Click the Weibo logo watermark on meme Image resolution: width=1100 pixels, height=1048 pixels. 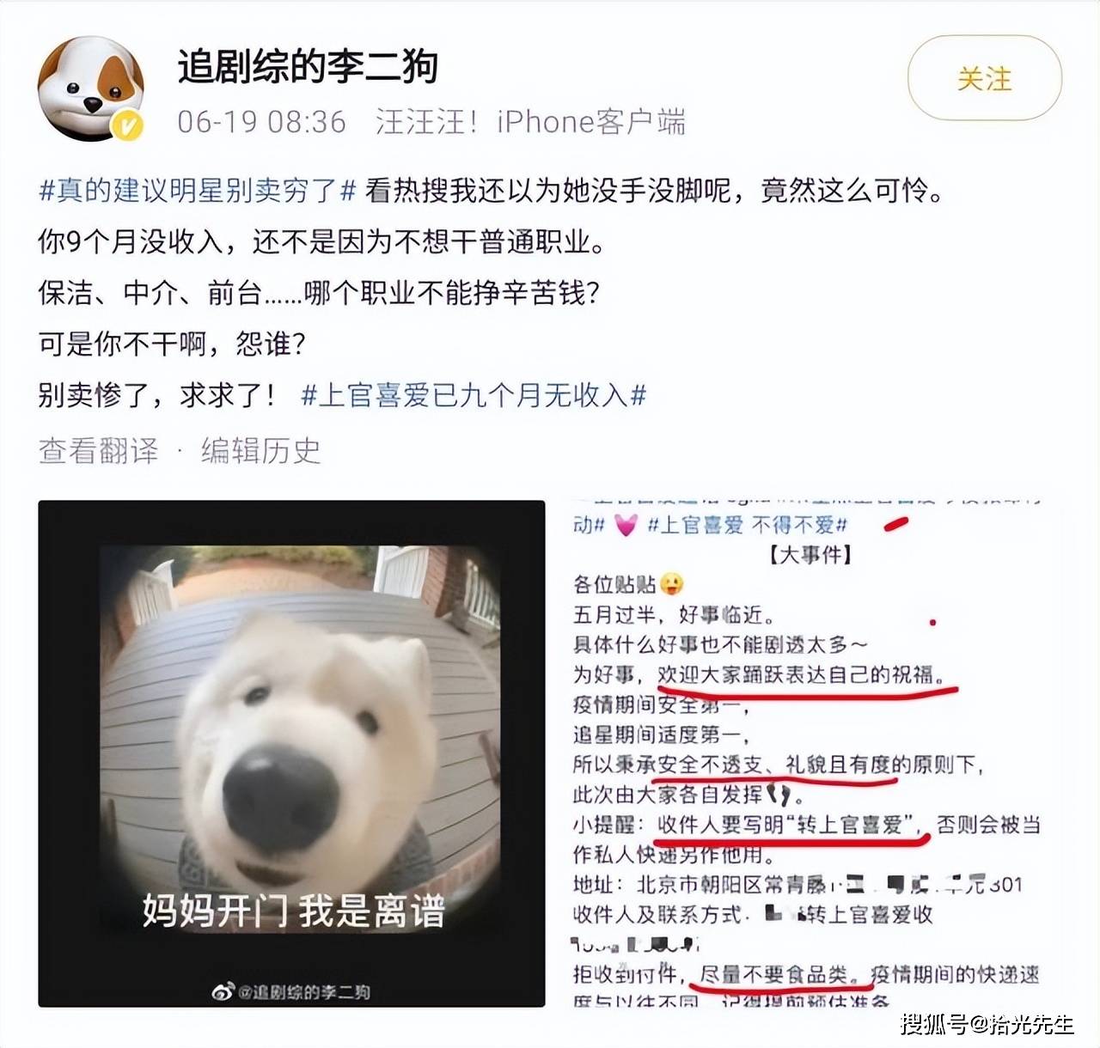223,992
